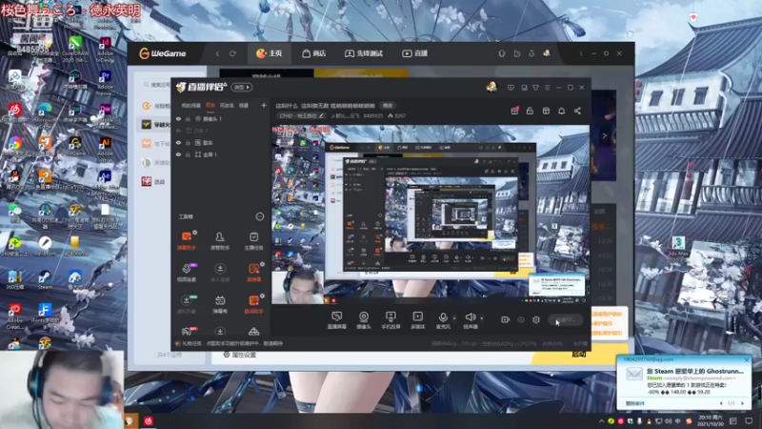
Task: Open the layout box icon beside the bell
Action: [x=546, y=111]
